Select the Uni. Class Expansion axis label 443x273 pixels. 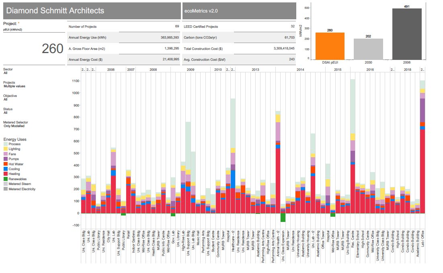pos(283,246)
